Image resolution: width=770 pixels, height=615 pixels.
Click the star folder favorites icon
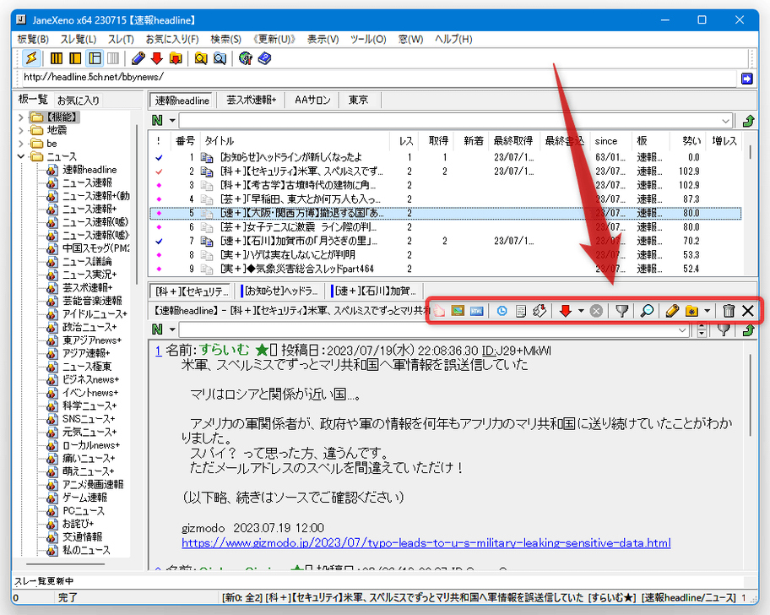tap(691, 310)
